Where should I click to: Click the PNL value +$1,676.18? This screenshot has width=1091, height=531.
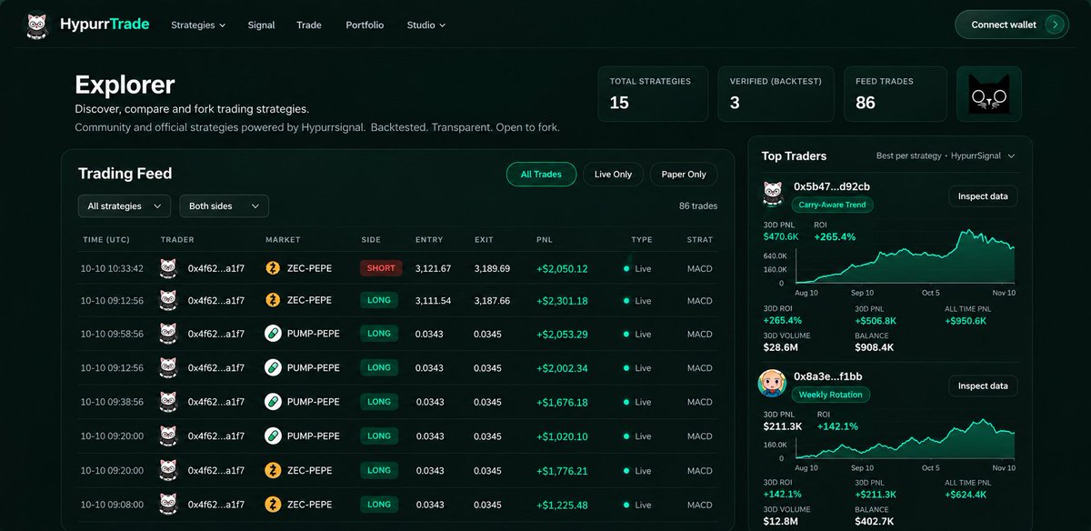(562, 403)
